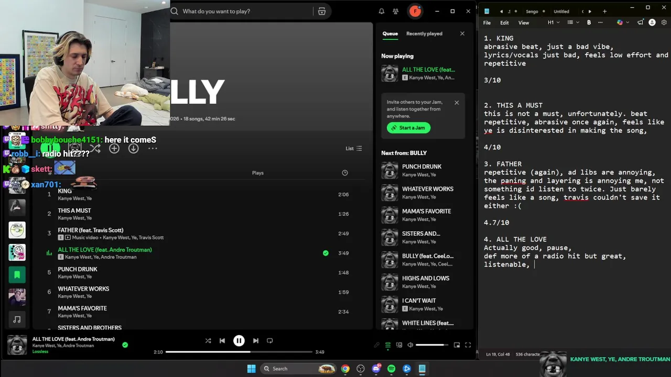Dismiss the Jam invite card

click(457, 103)
